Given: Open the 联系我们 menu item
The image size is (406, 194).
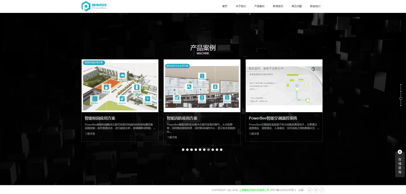Looking at the screenshot, I should click(x=315, y=6).
